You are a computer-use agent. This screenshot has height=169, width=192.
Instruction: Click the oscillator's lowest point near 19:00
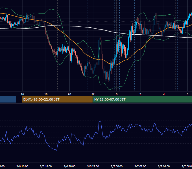point(57,150)
